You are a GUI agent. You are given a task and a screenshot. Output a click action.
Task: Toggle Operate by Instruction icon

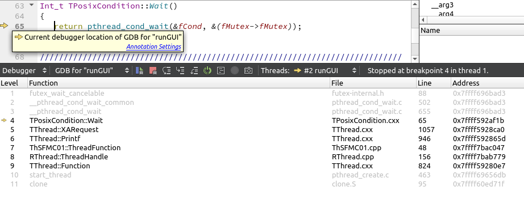point(221,71)
